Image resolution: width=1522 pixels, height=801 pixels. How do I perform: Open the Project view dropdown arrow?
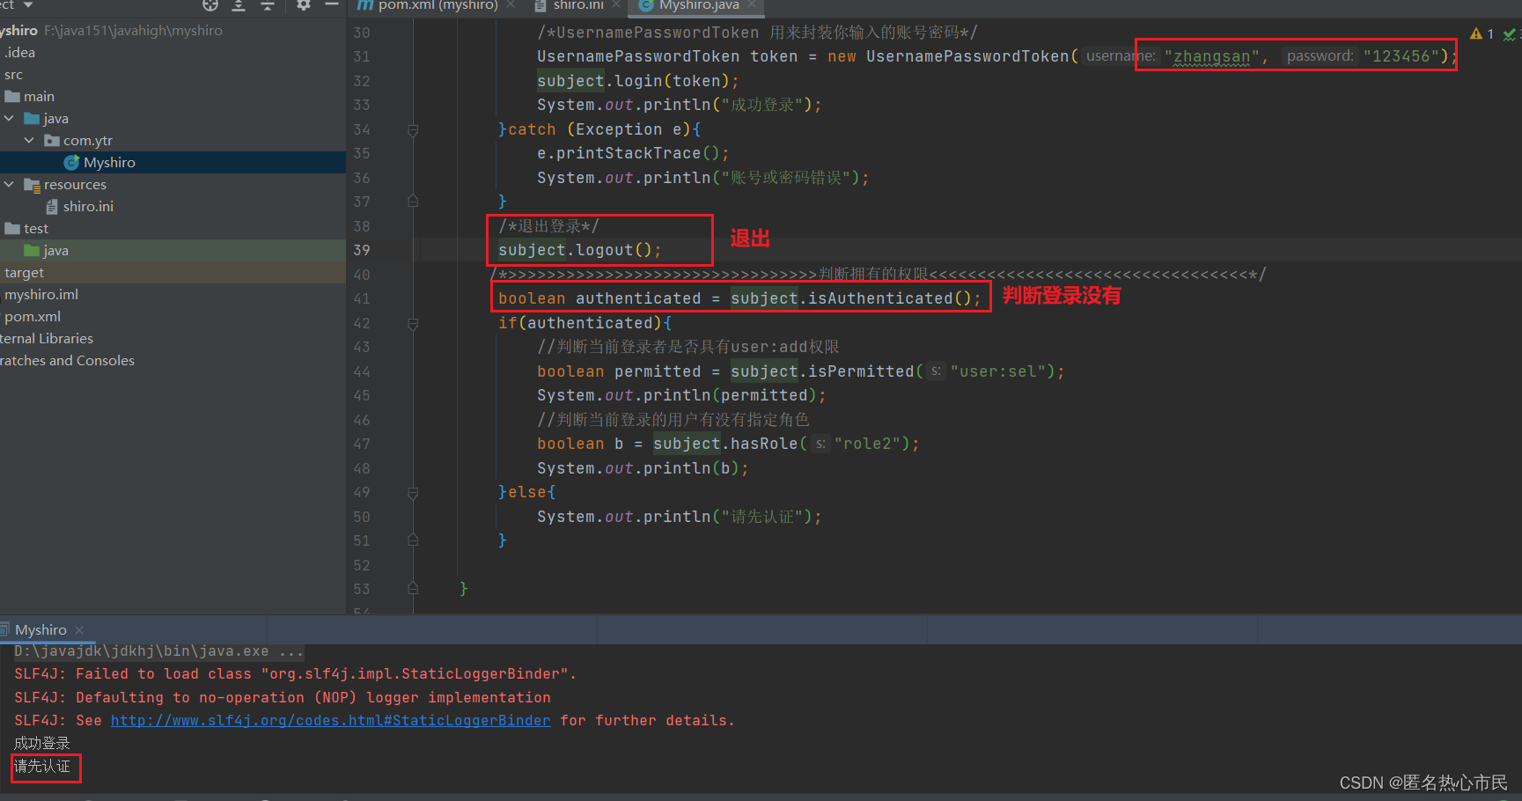coord(28,5)
